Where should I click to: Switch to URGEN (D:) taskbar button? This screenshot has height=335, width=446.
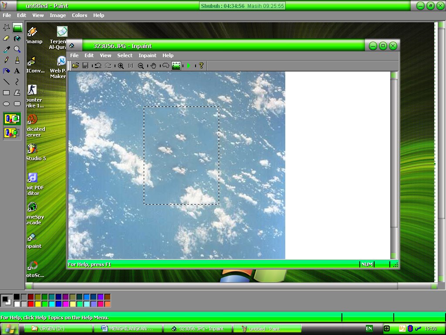[x=58, y=329]
